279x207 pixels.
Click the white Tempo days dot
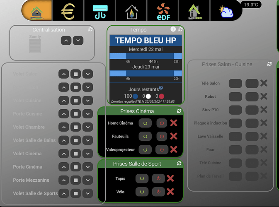click(148, 96)
